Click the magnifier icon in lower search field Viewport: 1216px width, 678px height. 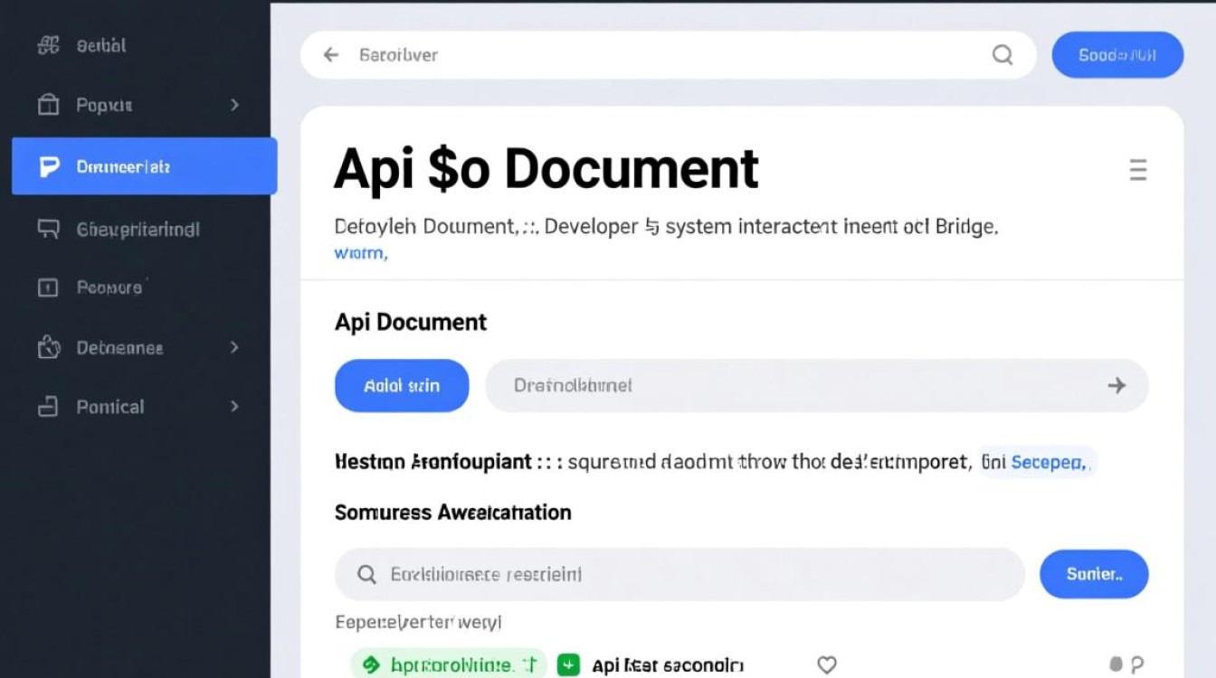[366, 574]
